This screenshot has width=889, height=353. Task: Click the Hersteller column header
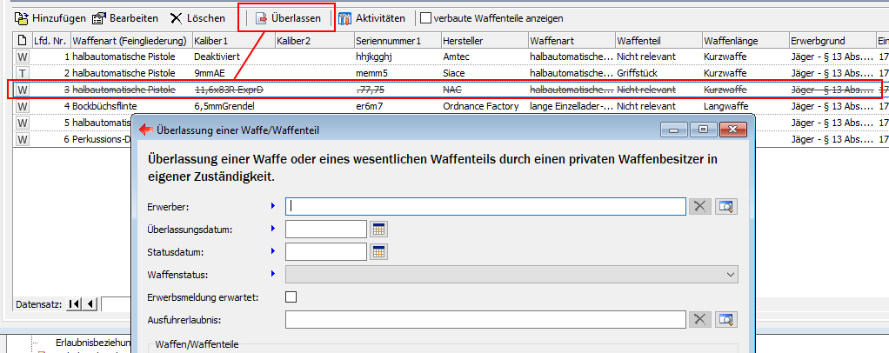tap(484, 41)
